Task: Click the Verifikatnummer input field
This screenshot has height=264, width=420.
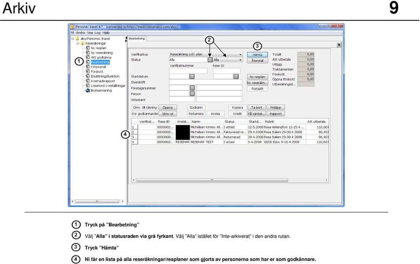Action: (188, 71)
